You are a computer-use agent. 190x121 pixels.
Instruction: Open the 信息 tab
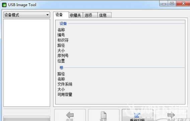[x=104, y=15]
